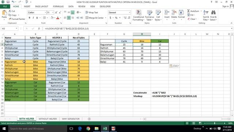This screenshot has width=234, height=132.
Task: Open Conditional Formatting
Action: (x=139, y=15)
